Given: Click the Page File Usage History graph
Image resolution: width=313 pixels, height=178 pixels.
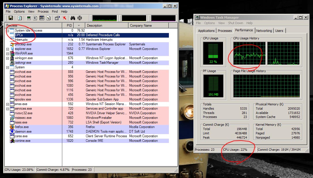Looking at the screenshot, I should coord(267,86).
